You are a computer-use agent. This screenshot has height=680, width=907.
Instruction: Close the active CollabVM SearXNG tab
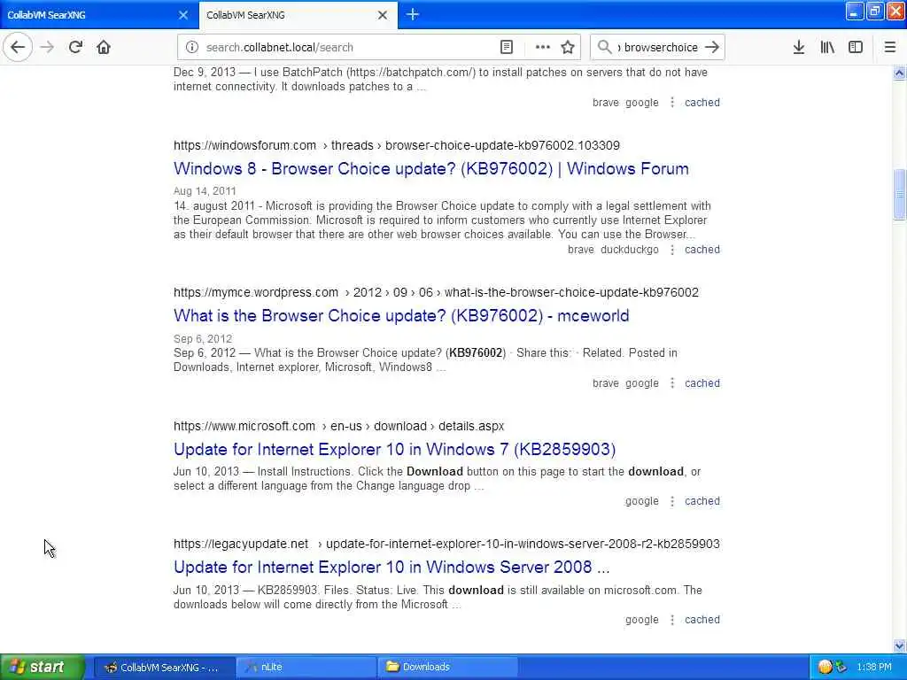(383, 15)
